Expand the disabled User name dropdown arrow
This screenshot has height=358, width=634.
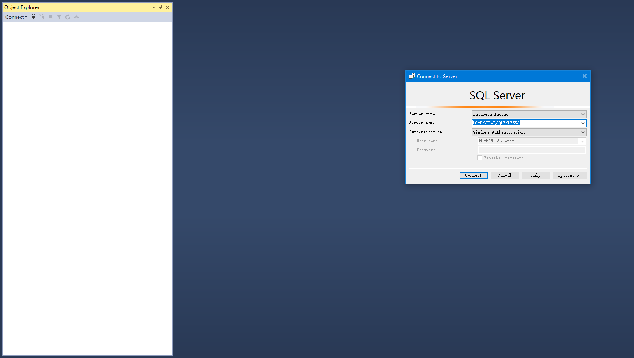point(582,141)
